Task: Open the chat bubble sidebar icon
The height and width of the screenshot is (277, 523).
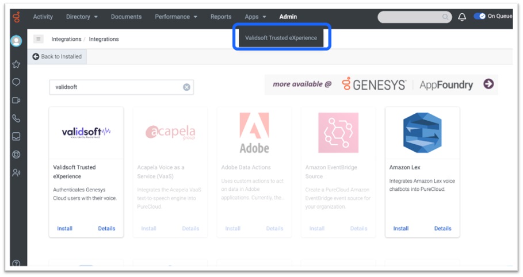Action: 16,82
